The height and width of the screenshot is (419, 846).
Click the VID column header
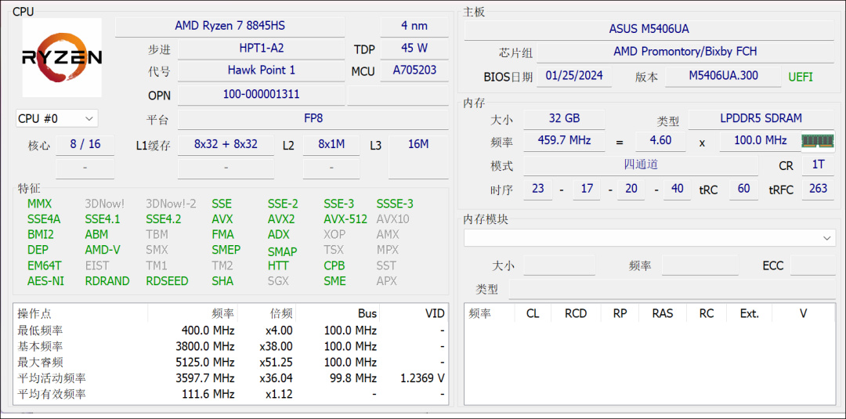click(x=435, y=313)
